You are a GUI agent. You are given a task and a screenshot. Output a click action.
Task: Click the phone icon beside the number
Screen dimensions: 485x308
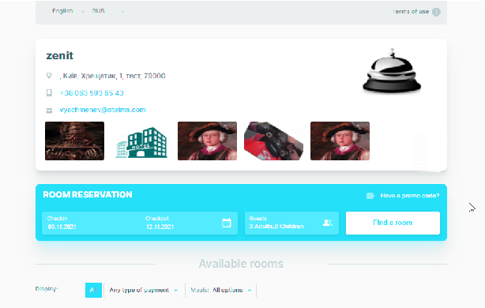pos(49,92)
